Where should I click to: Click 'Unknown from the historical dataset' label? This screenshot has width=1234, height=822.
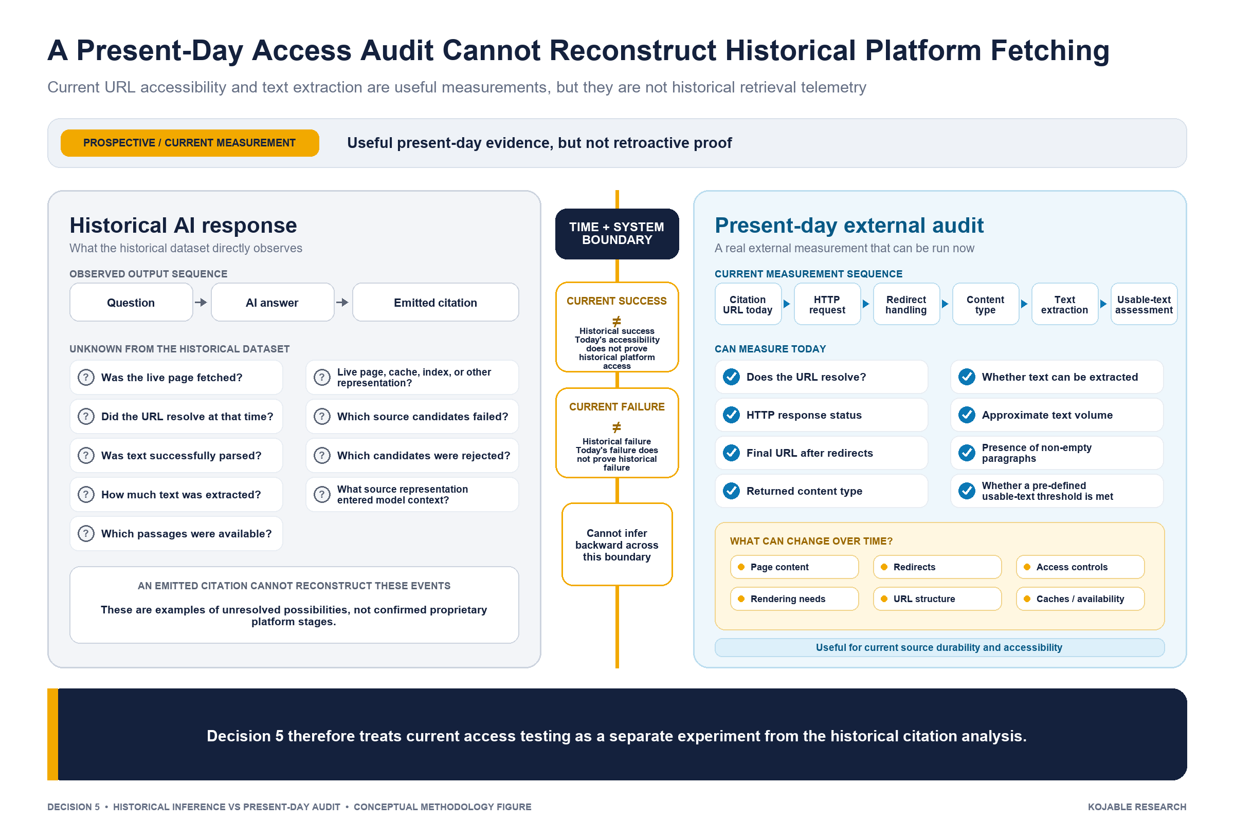179,349
